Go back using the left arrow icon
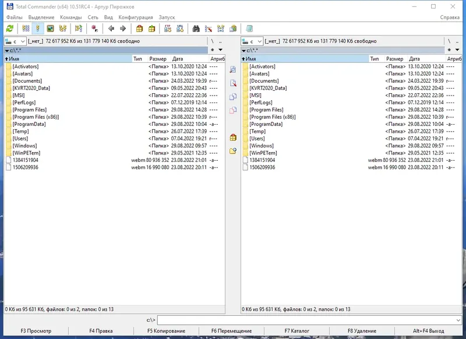 point(111,29)
